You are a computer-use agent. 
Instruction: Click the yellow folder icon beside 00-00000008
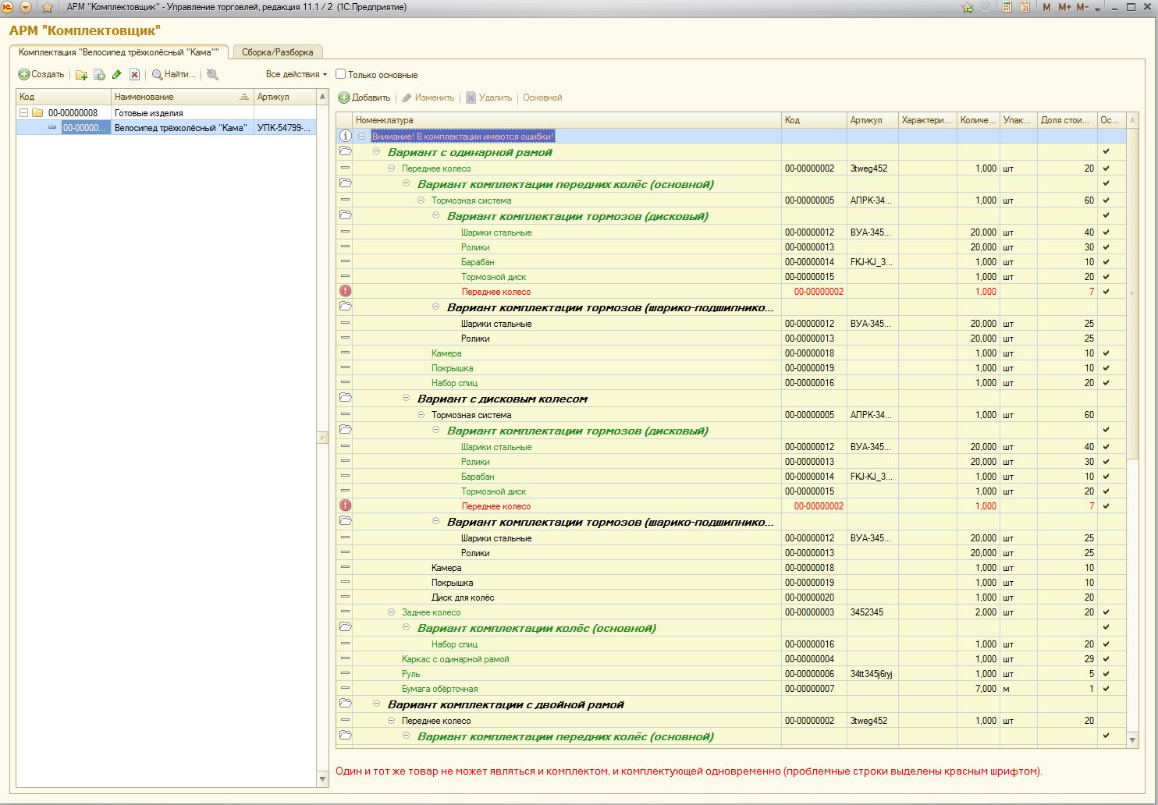point(37,113)
